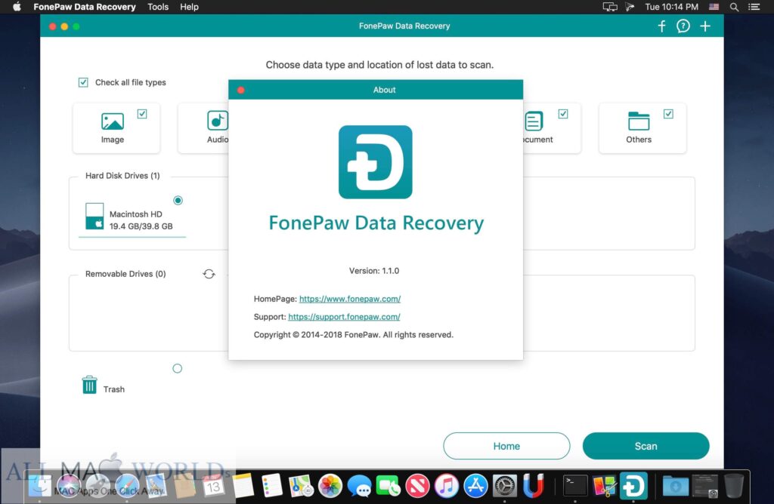Open FaceTime from the dock
This screenshot has height=504, width=774.
pos(388,486)
